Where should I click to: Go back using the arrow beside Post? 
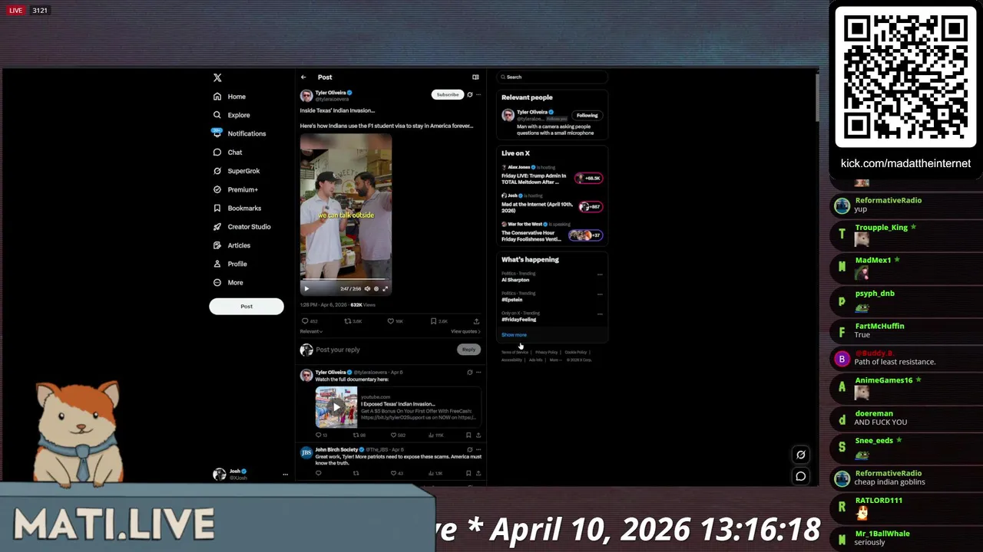click(303, 77)
